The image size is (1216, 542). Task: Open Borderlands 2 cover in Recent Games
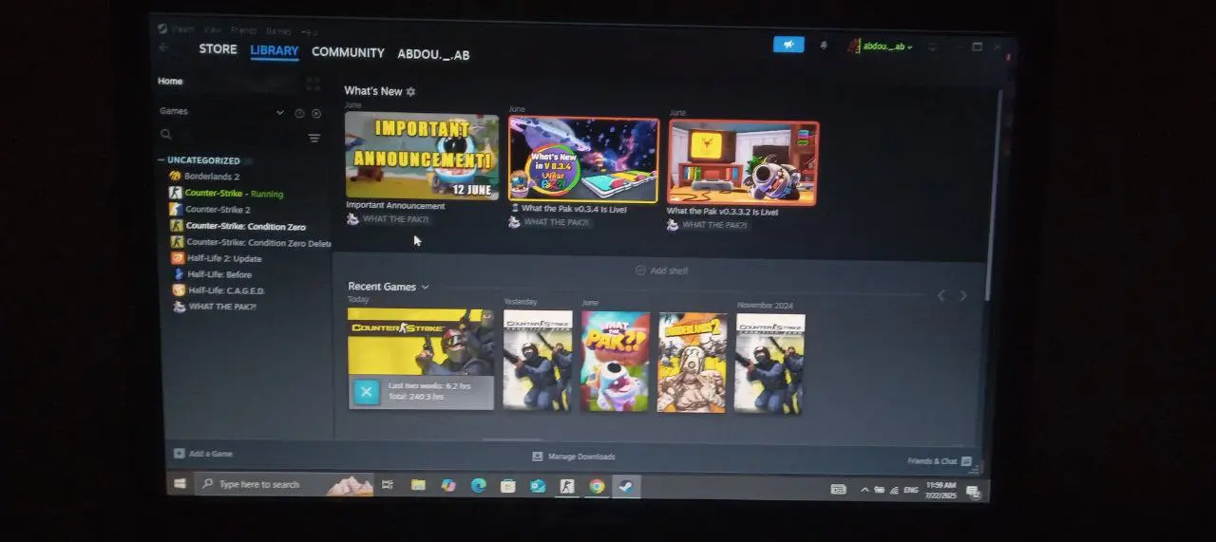click(x=692, y=363)
